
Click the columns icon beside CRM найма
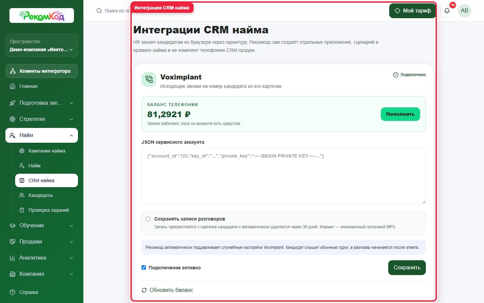point(22,180)
